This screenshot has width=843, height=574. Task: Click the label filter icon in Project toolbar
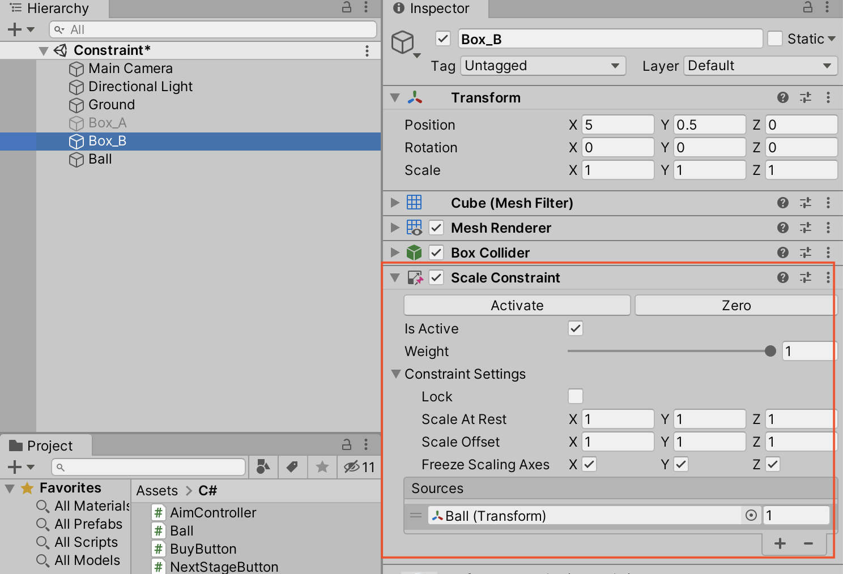point(292,467)
